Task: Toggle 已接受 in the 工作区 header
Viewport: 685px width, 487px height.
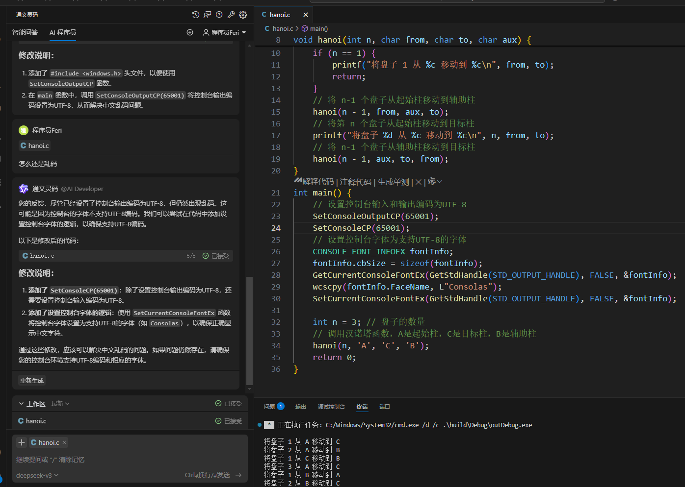Action: [x=229, y=403]
